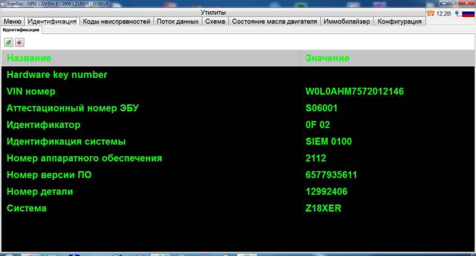
Task: Open the Меню tab
Action: [13, 21]
